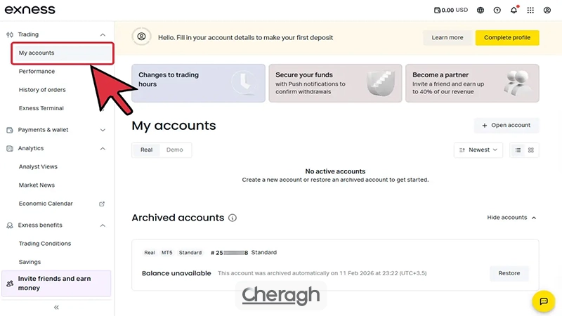562x316 pixels.
Task: Open the user profile icon
Action: coord(547,11)
